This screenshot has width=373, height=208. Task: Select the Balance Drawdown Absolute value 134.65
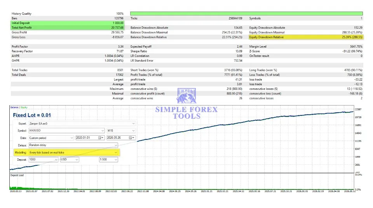[238, 28]
